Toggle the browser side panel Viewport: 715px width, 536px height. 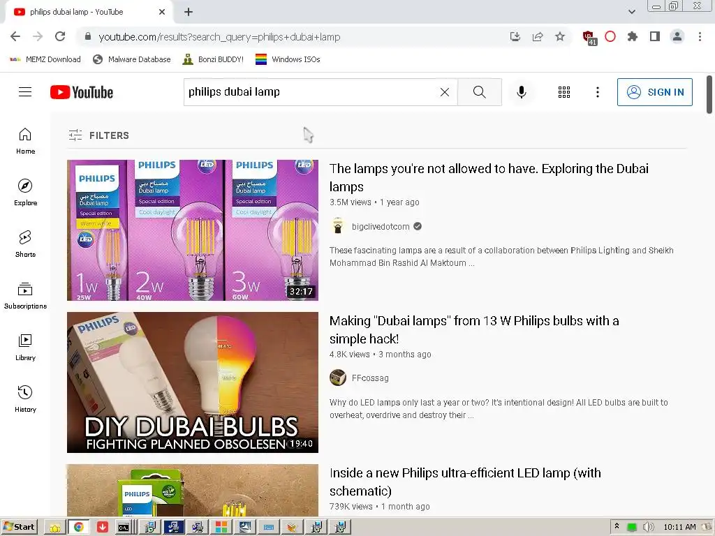pos(655,36)
